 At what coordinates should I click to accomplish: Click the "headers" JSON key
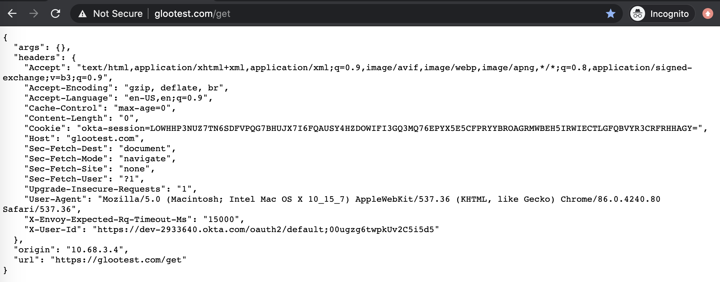(37, 58)
